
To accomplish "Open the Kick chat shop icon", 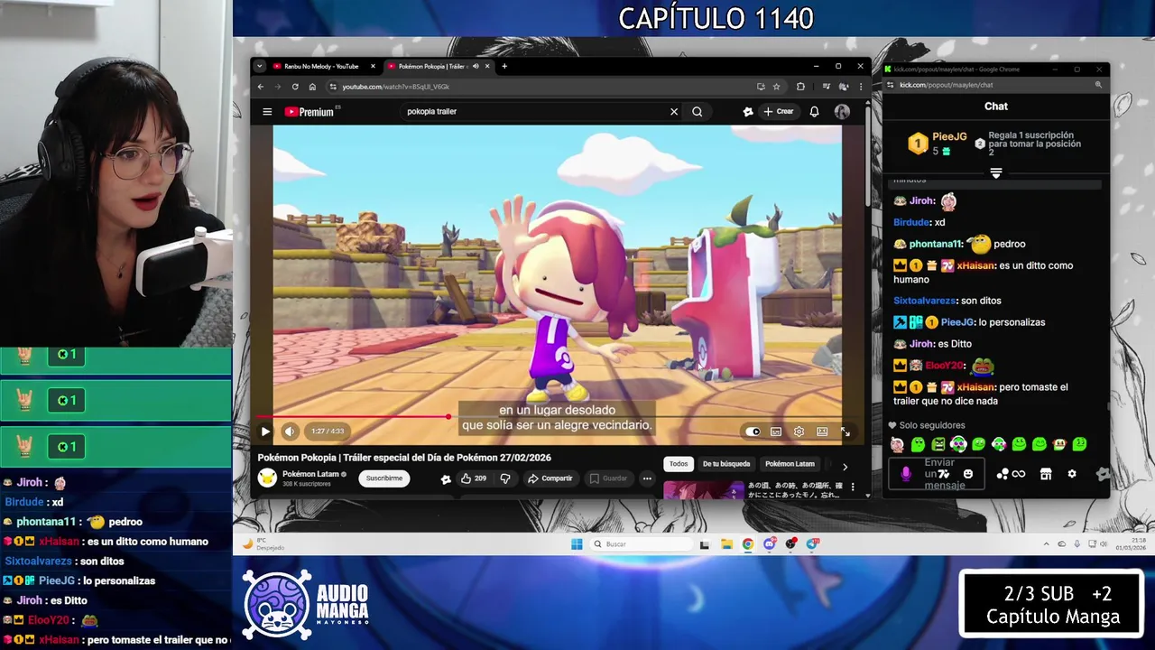I will click(x=1046, y=474).
